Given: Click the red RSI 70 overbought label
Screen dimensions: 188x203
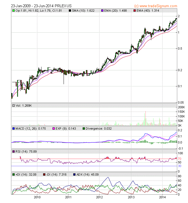Looking at the screenshot, I should pyautogui.click(x=179, y=159).
